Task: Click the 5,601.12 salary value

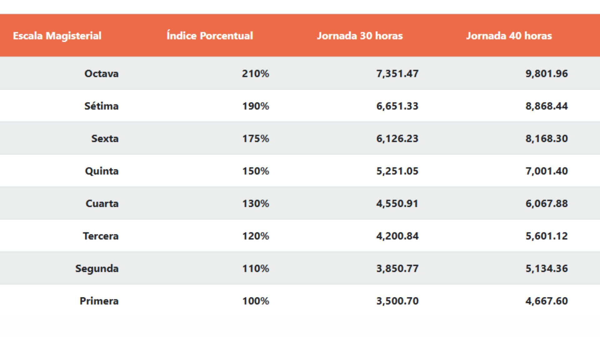Action: coord(547,236)
